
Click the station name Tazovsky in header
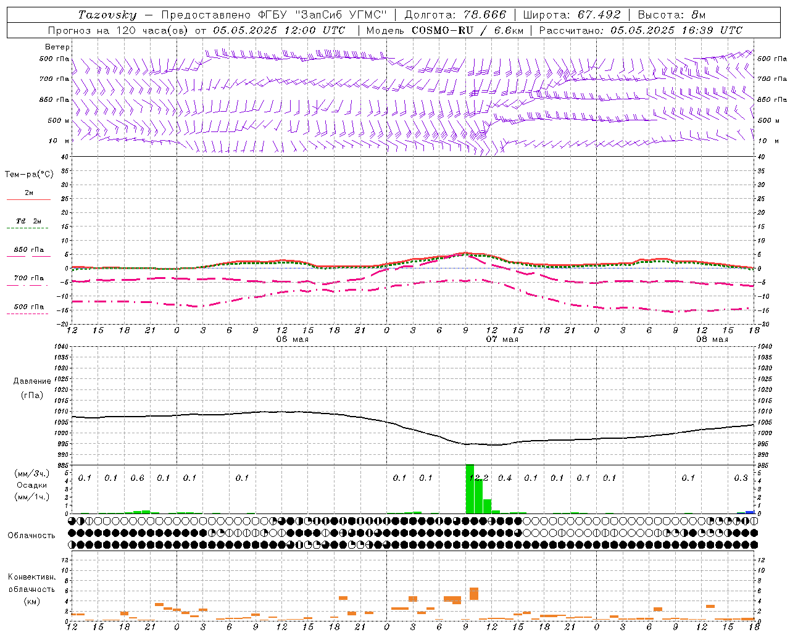coord(107,15)
